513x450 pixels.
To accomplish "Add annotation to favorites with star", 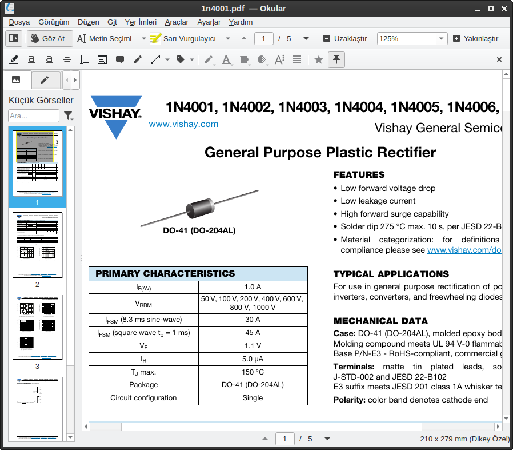I will [319, 59].
